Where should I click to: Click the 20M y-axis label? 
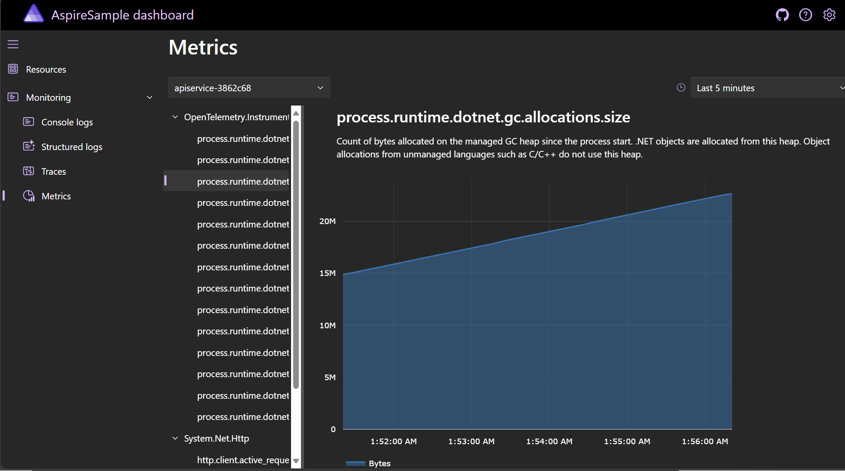coord(327,221)
